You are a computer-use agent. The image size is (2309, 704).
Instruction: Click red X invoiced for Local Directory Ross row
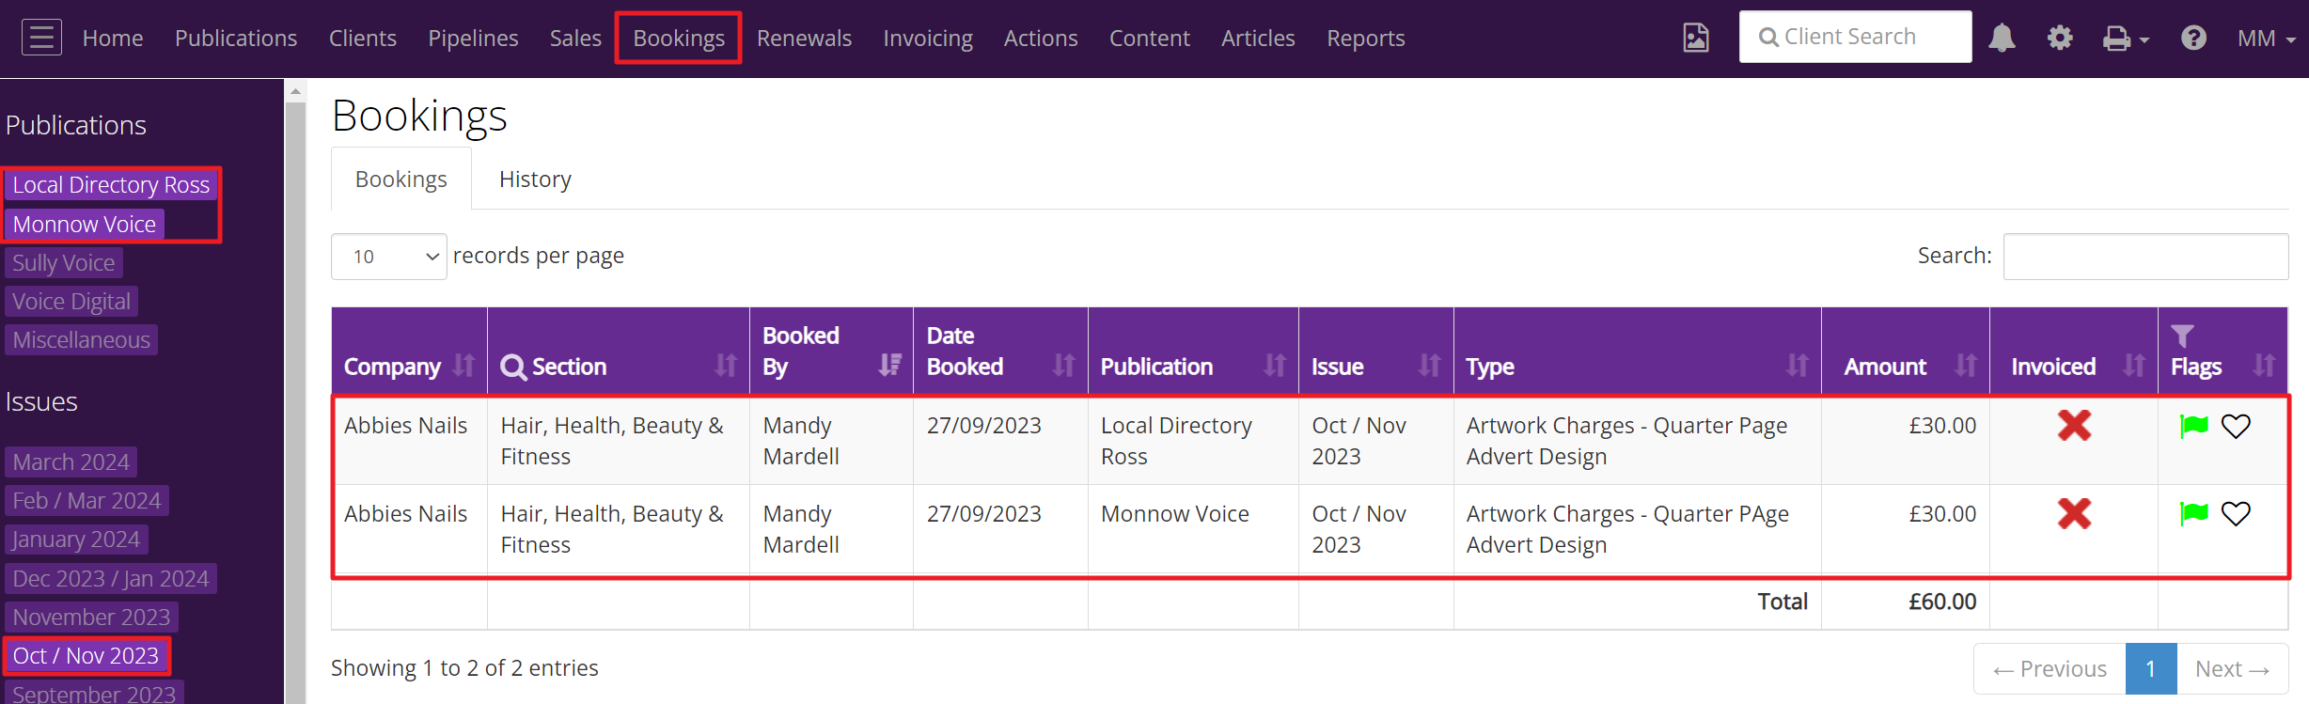(2074, 426)
